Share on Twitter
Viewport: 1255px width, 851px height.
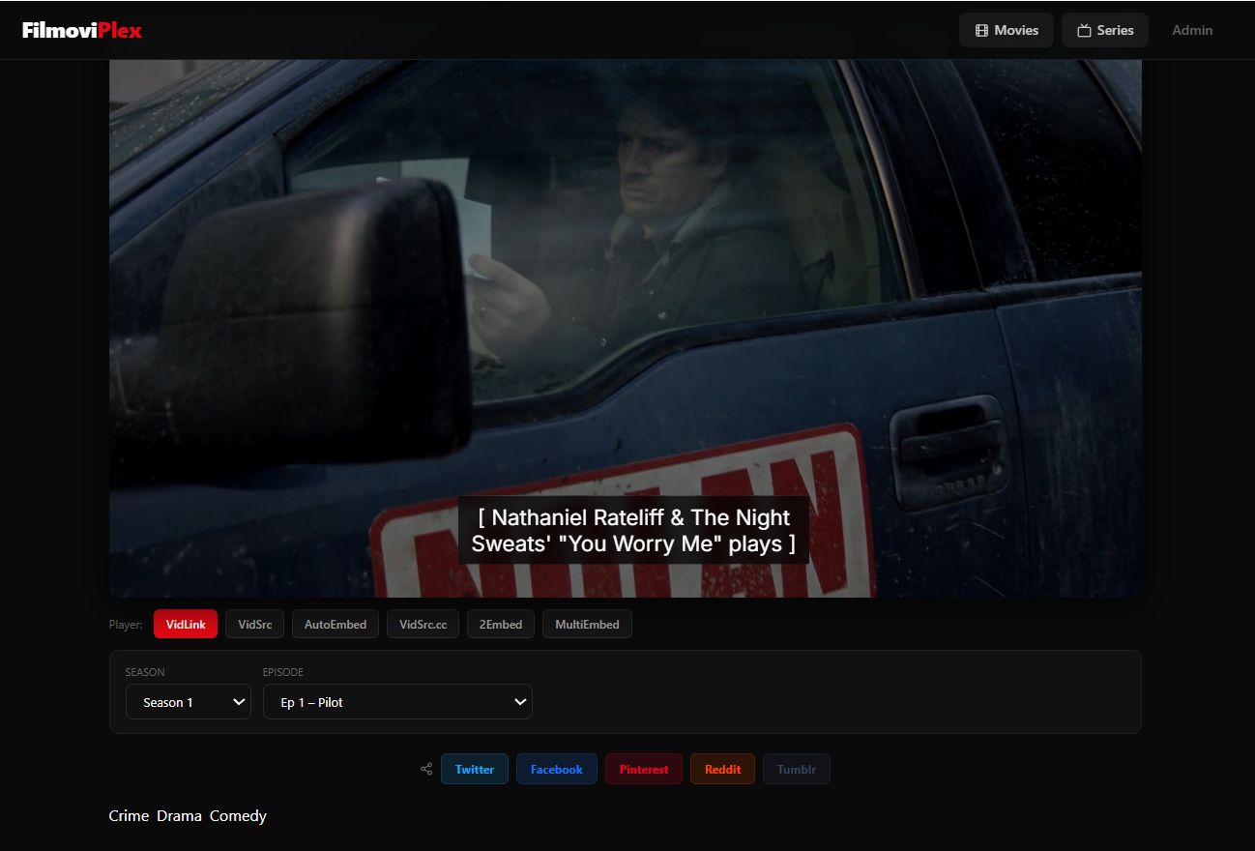coord(474,769)
